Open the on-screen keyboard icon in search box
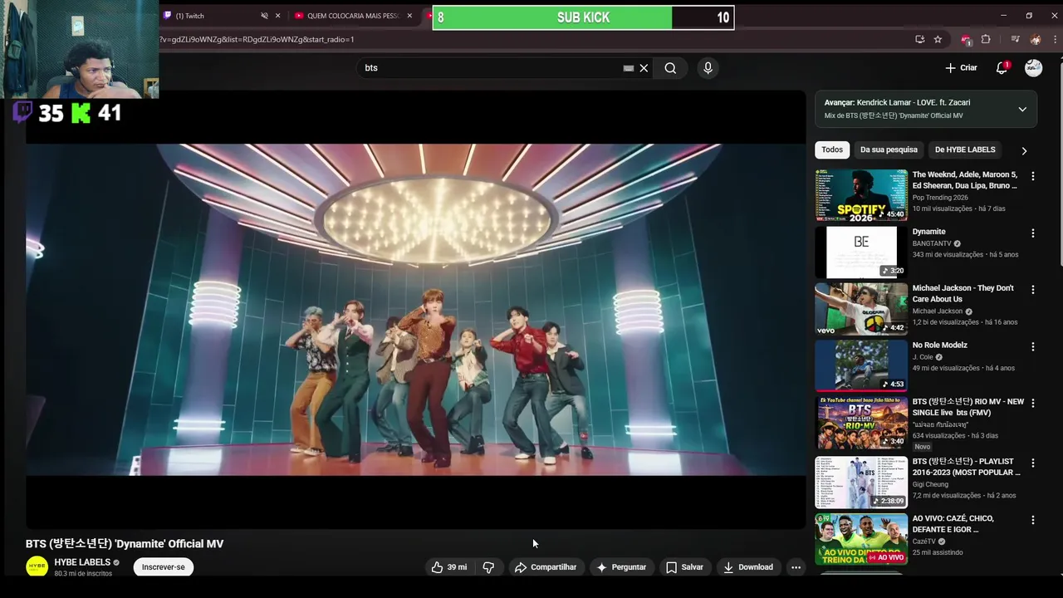Viewport: 1063px width, 598px height. (x=629, y=68)
